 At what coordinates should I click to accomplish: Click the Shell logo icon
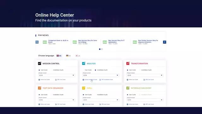click(x=84, y=88)
